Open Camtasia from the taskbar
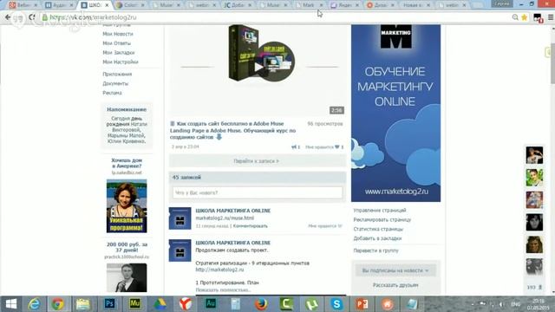Screen dimensions: 555x312 tap(286, 304)
